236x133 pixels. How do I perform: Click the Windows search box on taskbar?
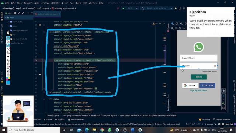tap(34, 130)
